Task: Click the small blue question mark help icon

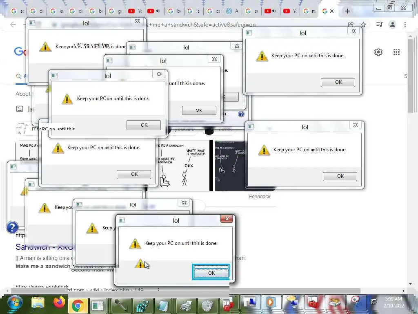Action: coord(241,114)
